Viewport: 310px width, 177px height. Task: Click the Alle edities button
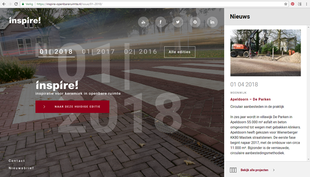(179, 52)
